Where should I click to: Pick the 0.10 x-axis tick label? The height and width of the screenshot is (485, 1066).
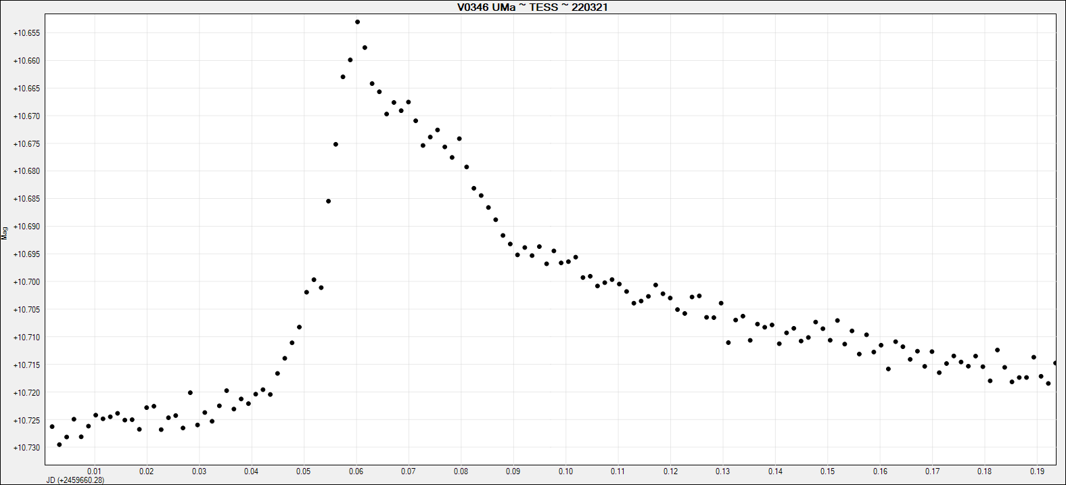[565, 471]
